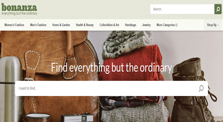Click the chevron arrow next to Shop By
The image size is (223, 122).
[218, 25]
